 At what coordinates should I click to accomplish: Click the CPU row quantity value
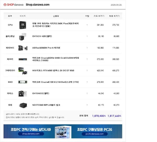coord(87,25)
